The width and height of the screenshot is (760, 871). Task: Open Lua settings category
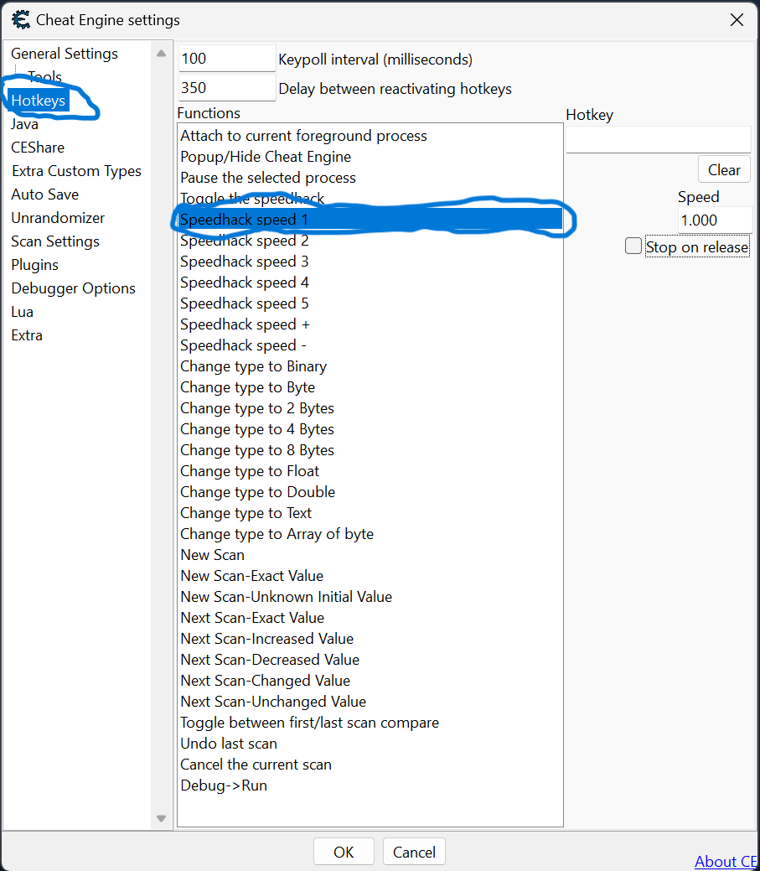23,312
